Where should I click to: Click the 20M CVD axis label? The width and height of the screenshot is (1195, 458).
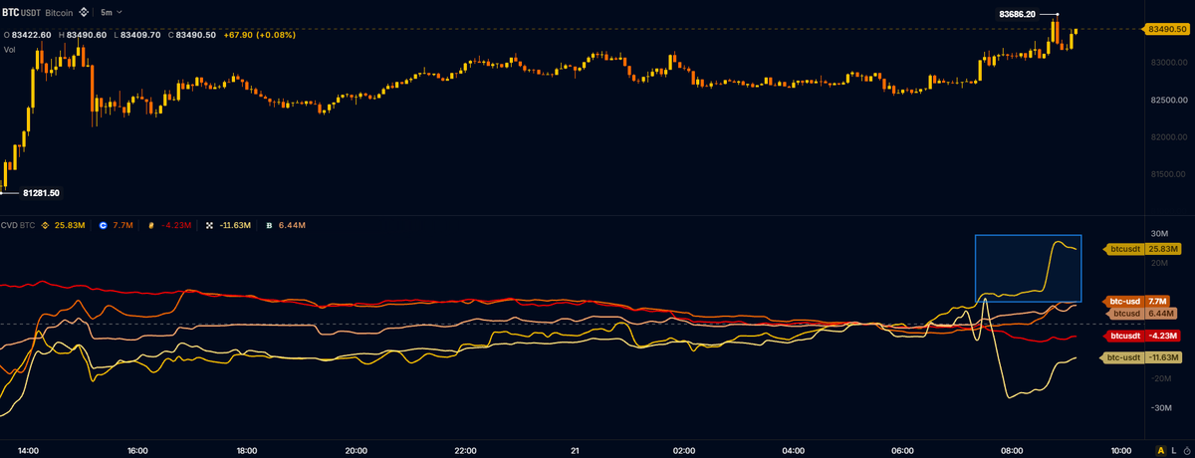[x=1159, y=264]
